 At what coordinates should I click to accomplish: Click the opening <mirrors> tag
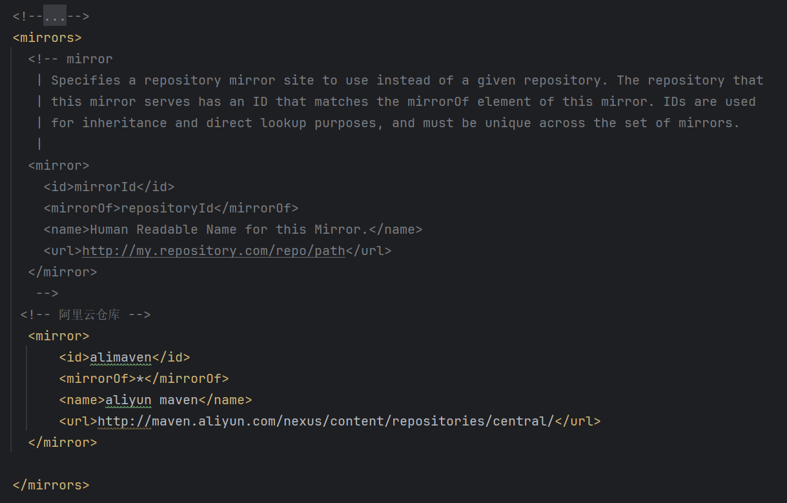[x=47, y=37]
